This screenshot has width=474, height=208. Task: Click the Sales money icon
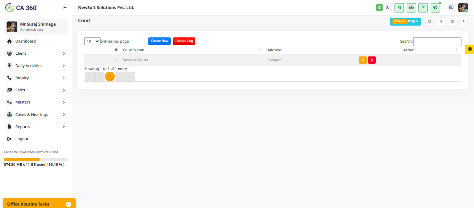(9, 90)
